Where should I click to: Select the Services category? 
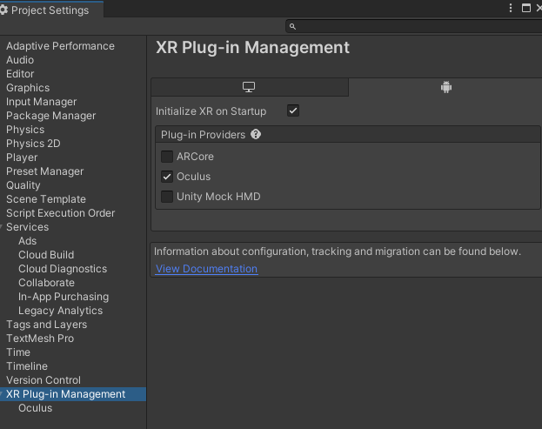[27, 227]
